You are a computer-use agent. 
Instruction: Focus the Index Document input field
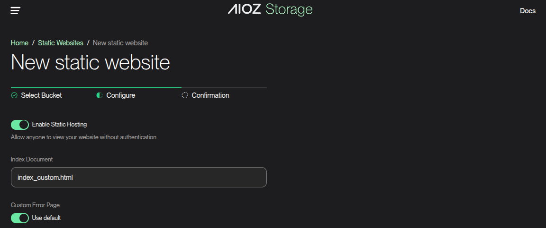pos(138,177)
